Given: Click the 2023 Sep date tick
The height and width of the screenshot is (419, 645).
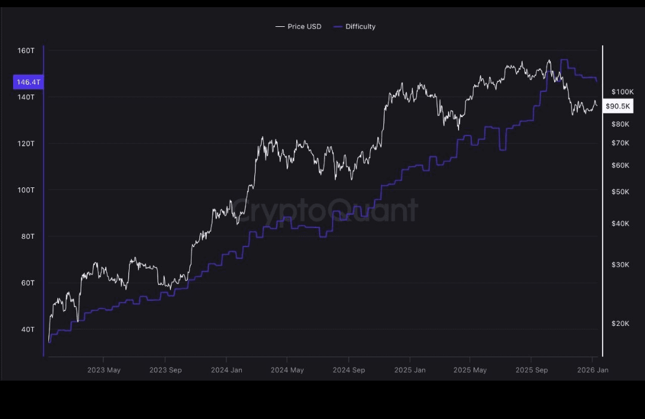Looking at the screenshot, I should (x=165, y=370).
